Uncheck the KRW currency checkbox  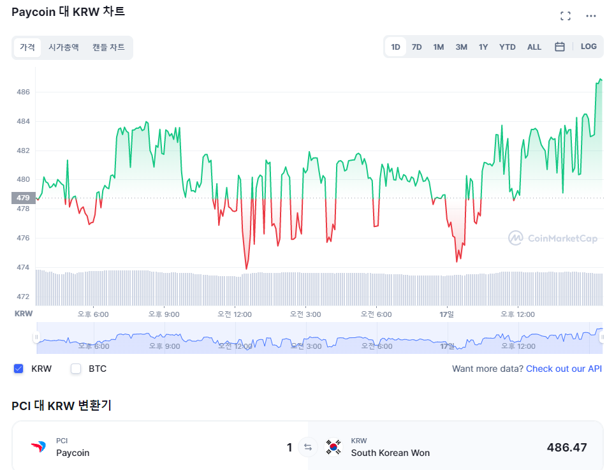click(x=18, y=369)
